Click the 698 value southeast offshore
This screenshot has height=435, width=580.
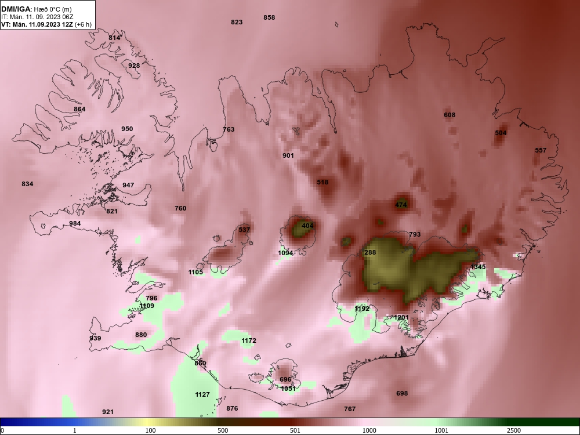(x=402, y=394)
